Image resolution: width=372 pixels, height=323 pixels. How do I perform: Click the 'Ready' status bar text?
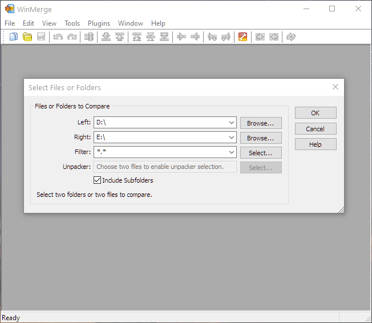[11, 317]
